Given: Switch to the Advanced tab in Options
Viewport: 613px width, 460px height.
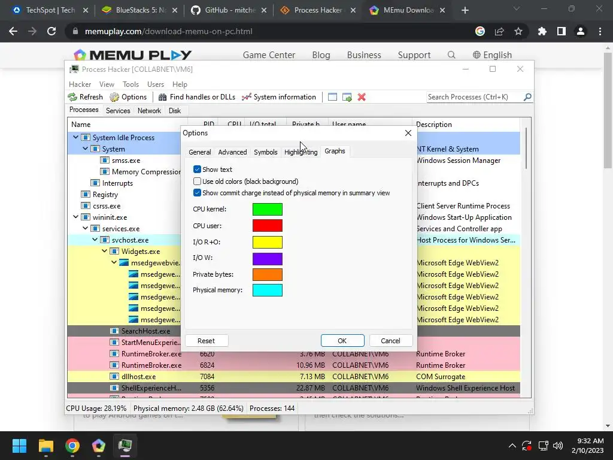Looking at the screenshot, I should click(x=232, y=152).
